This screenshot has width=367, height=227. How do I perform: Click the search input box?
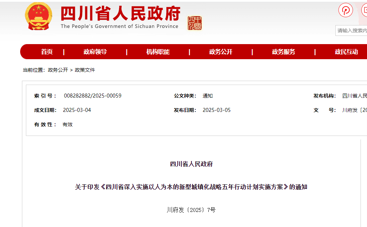click(x=352, y=31)
